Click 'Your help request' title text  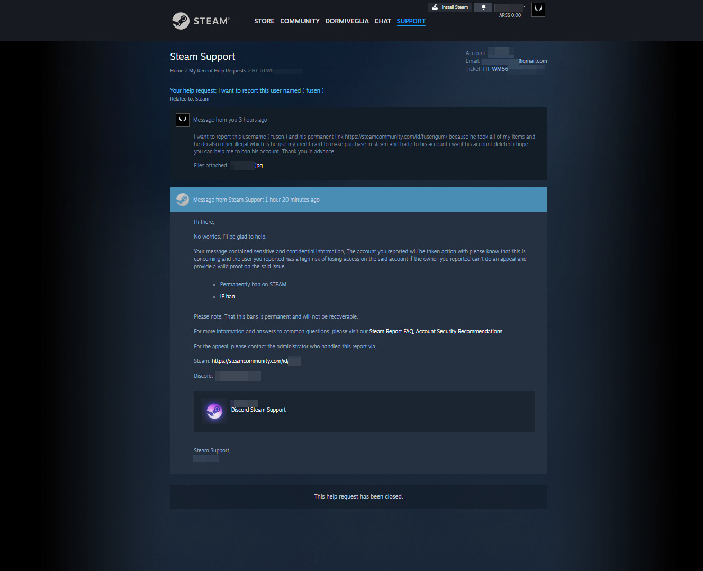coord(247,91)
